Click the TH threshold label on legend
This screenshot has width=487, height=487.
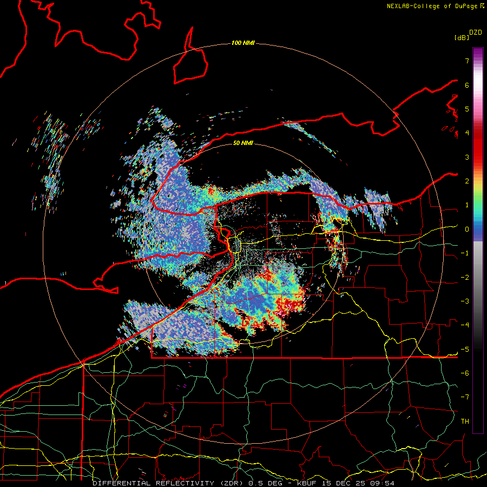(465, 422)
